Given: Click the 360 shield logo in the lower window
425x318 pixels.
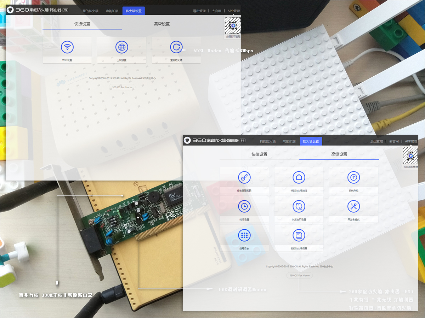Looking at the screenshot, I should pyautogui.click(x=187, y=140).
